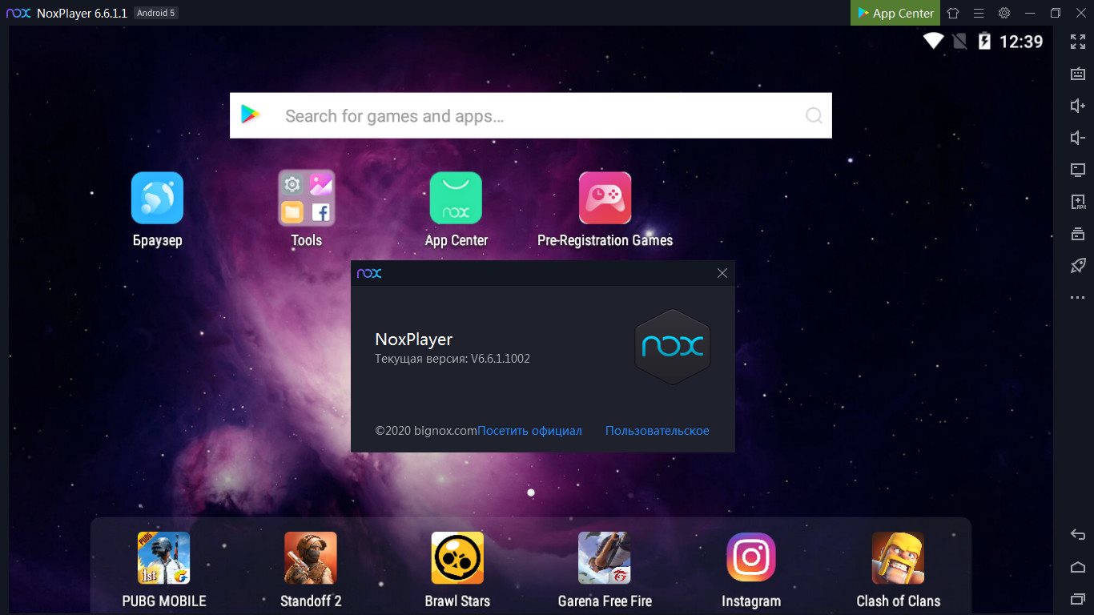This screenshot has height=615, width=1094.
Task: Launch PUBG MOBILE from the dock
Action: [x=163, y=558]
